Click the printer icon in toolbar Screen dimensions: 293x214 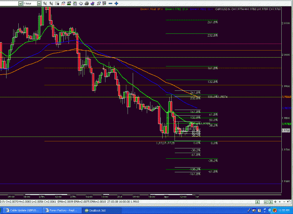pyautogui.click(x=87, y=4)
